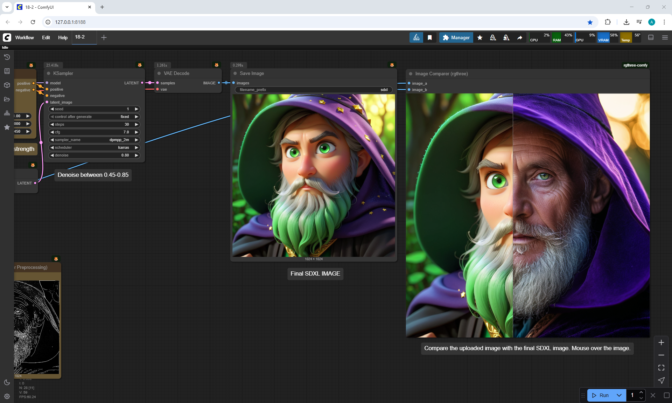Viewport: 672px width, 403px height.
Task: Click the fit view icon
Action: pyautogui.click(x=661, y=368)
